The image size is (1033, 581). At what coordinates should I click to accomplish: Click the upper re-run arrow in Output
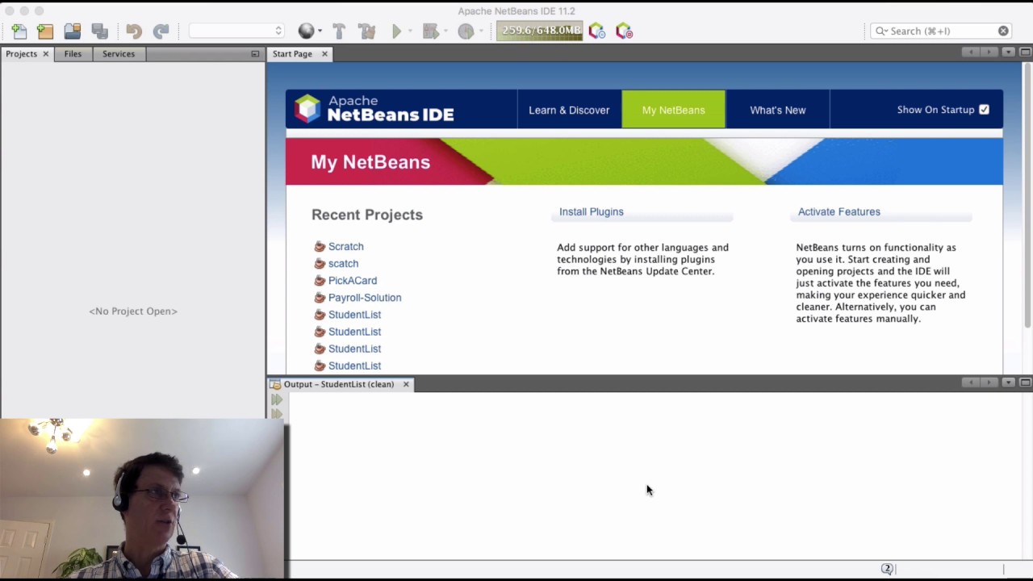(277, 399)
